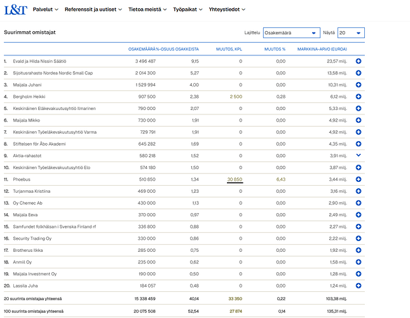Expand Keskinäinen Eläkevakuutusyhtiö Ilmarinen row
Image resolution: width=410 pixels, height=318 pixels.
pyautogui.click(x=359, y=108)
